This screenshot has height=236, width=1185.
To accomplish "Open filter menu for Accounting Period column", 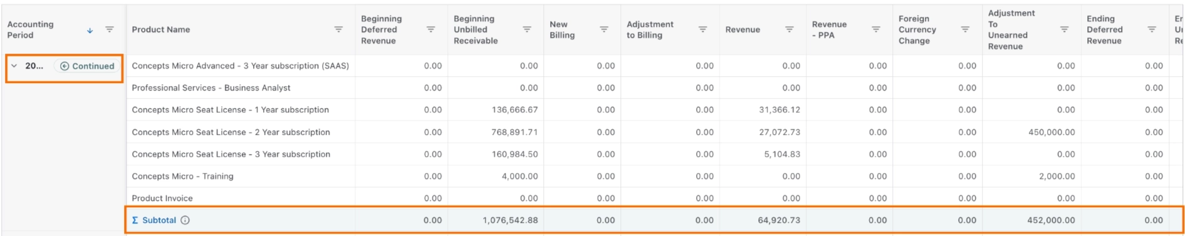I will (110, 29).
